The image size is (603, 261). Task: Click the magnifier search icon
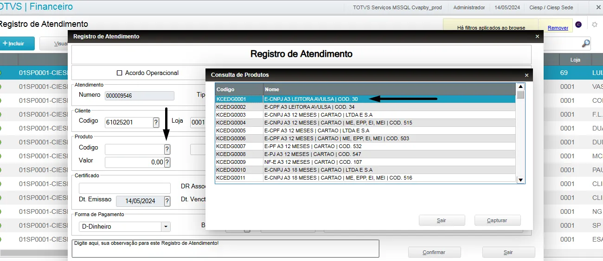586,43
